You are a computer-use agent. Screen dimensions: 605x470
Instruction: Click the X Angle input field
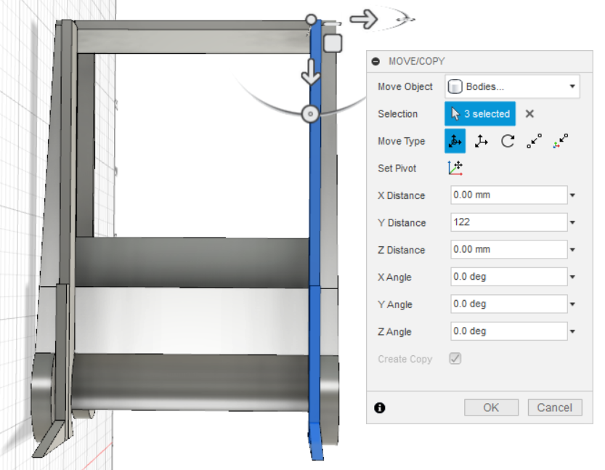[x=508, y=277]
